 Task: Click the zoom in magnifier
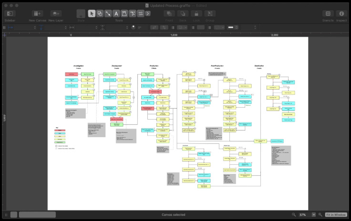pos(320,214)
